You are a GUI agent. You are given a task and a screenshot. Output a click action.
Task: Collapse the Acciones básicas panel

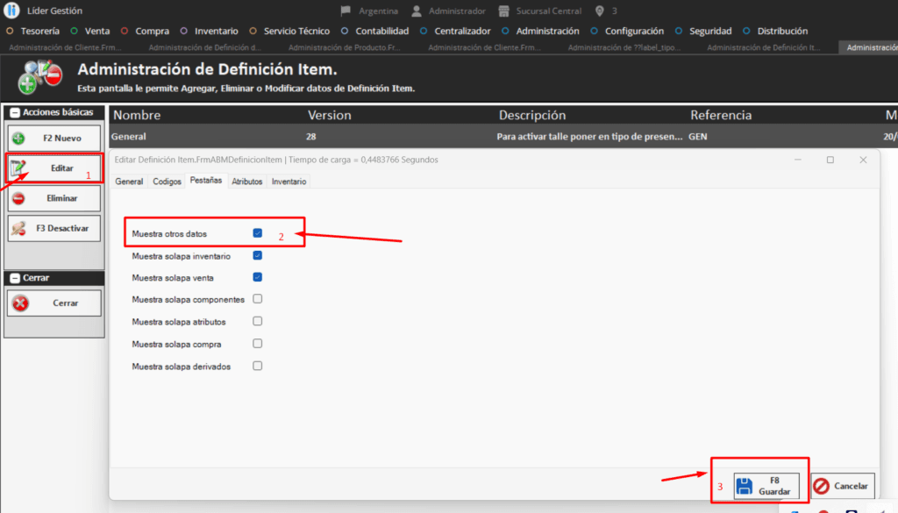click(15, 113)
